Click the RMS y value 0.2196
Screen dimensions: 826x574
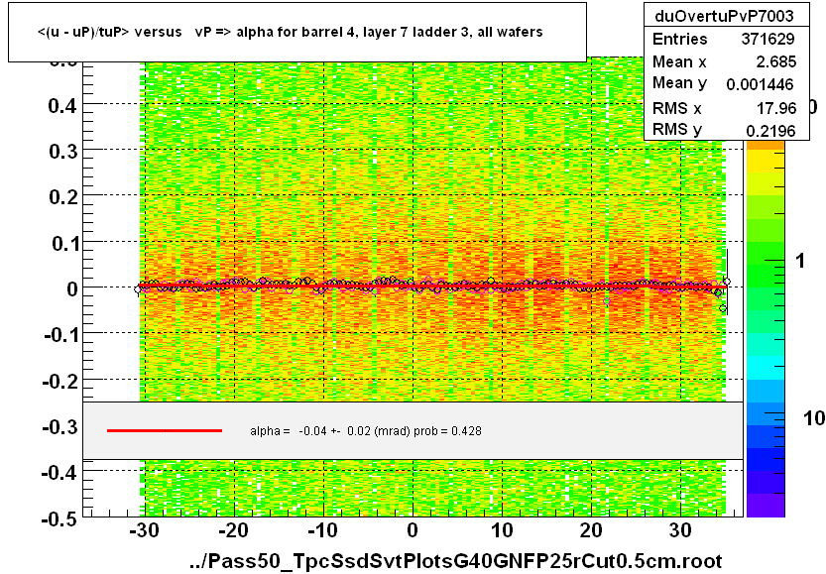770,131
